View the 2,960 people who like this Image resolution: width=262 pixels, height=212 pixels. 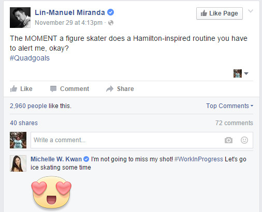coord(28,106)
